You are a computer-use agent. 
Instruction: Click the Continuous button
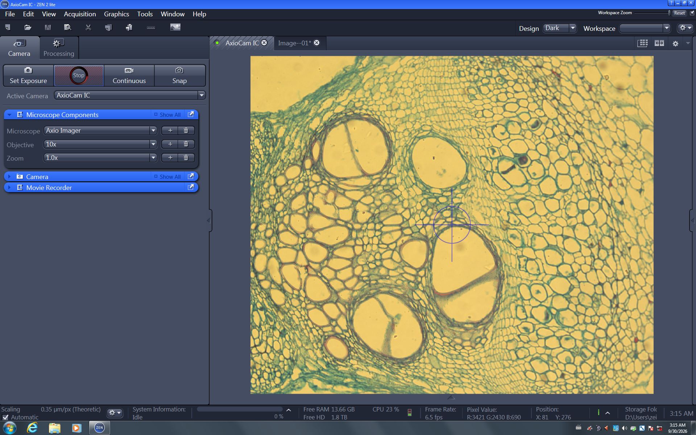[129, 75]
